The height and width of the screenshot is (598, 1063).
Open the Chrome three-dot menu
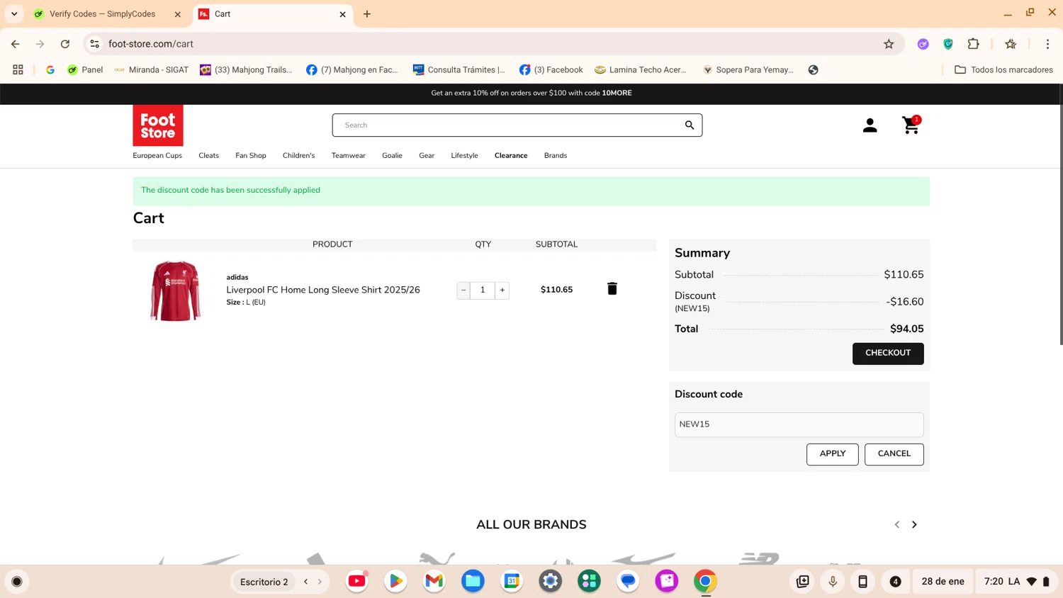pyautogui.click(x=1047, y=44)
